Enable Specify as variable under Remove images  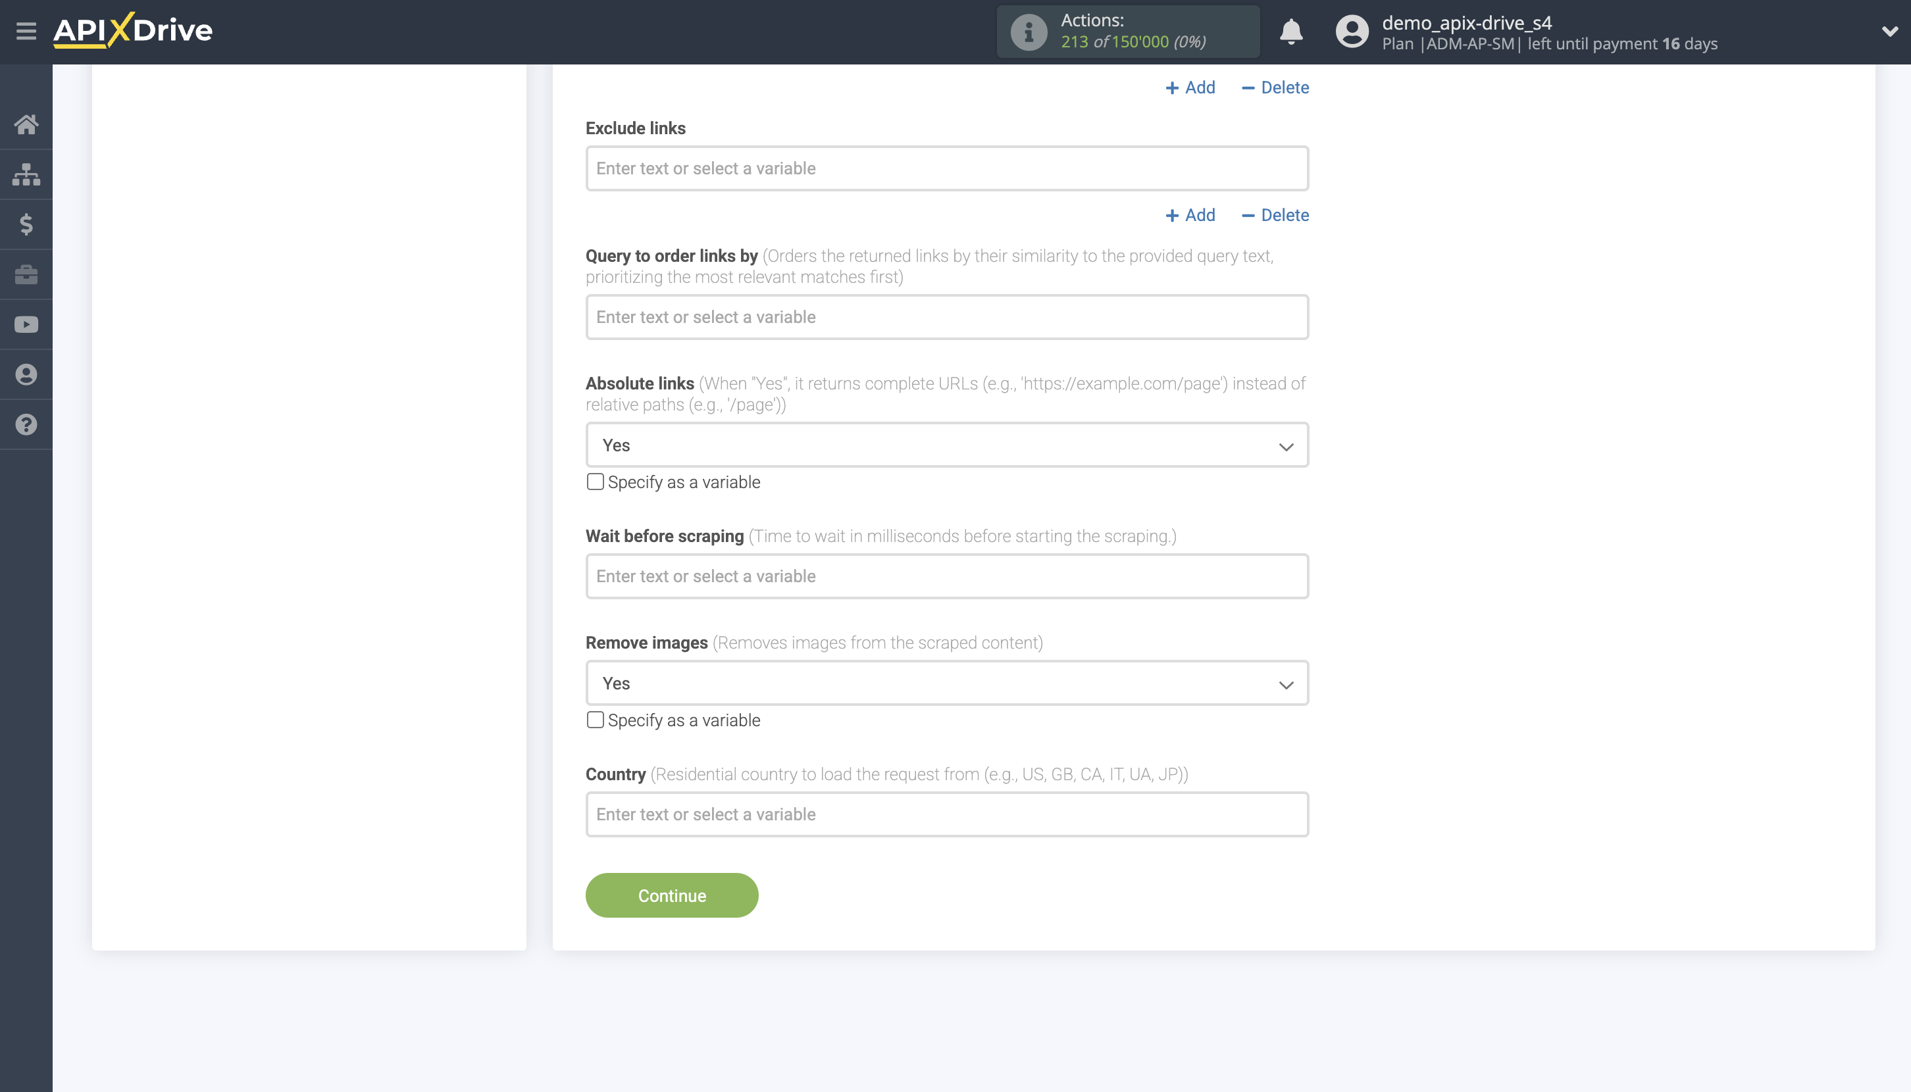click(595, 720)
